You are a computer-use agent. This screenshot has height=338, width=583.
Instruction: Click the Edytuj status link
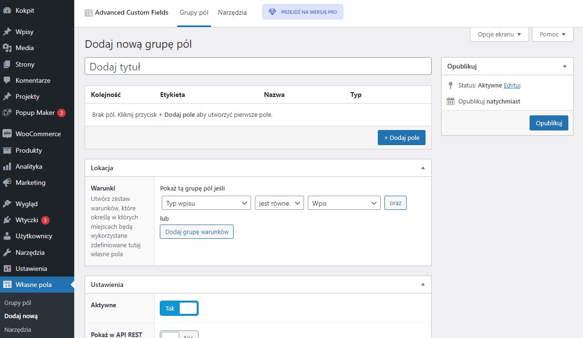pos(512,86)
